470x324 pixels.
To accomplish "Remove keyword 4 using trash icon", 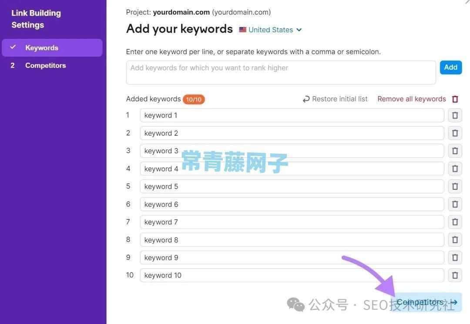I will point(455,169).
